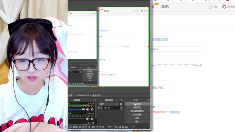Open transition properties gear next to 渐变

[x=121, y=104]
